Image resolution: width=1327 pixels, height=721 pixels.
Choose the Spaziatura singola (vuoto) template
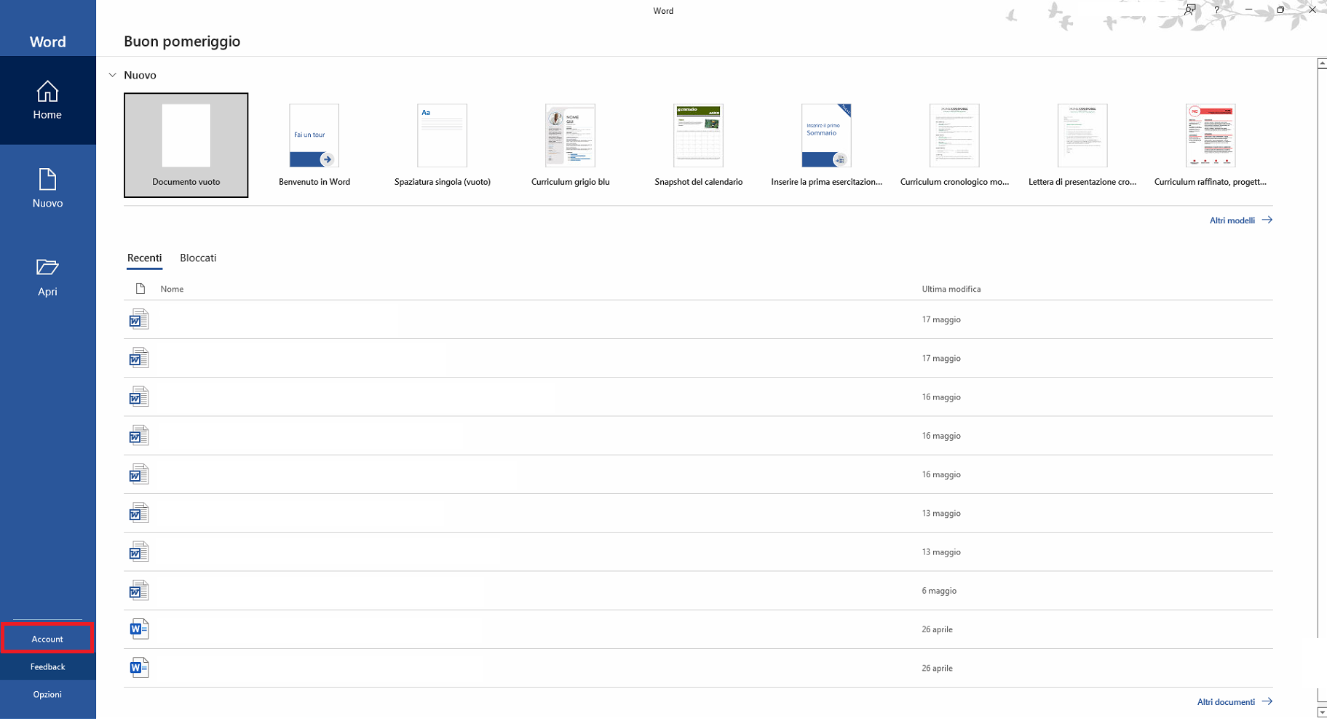pos(443,145)
